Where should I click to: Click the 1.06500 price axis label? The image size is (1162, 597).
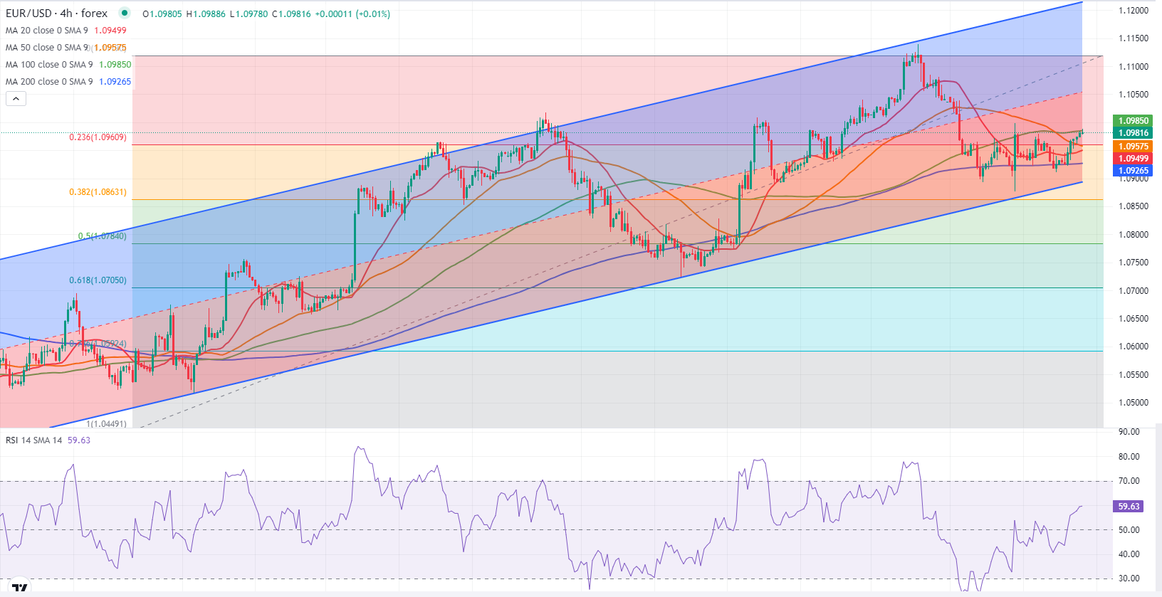pyautogui.click(x=1133, y=319)
